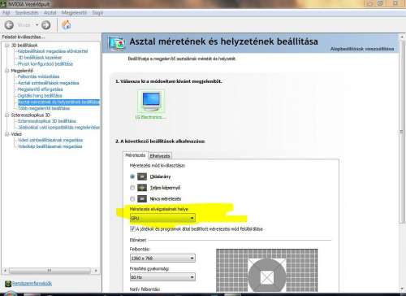Click the Rendszerinformációk link
Image resolution: width=406 pixels, height=296 pixels.
coord(32,284)
